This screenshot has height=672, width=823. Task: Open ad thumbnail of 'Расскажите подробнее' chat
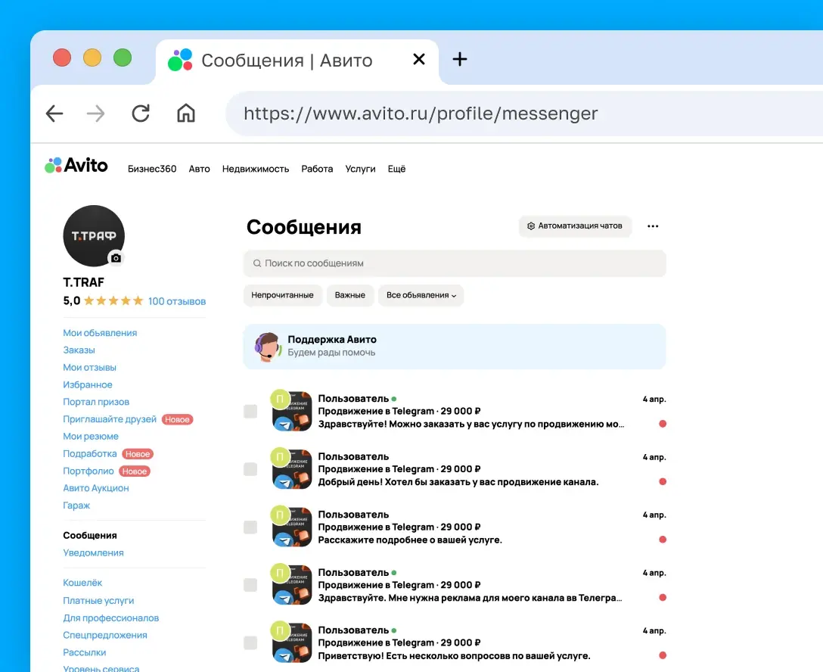(x=292, y=527)
